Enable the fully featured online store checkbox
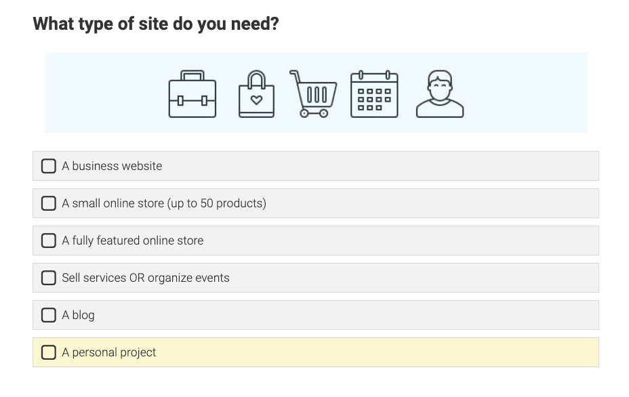The height and width of the screenshot is (397, 629). pos(49,241)
